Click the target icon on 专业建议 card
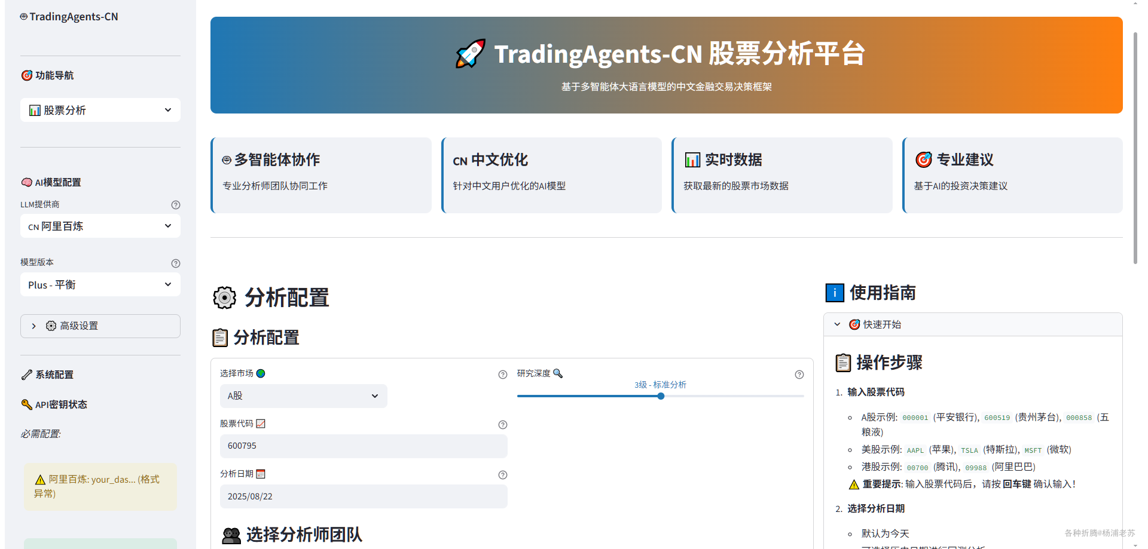Screen dimensions: 1148x549 coord(924,160)
